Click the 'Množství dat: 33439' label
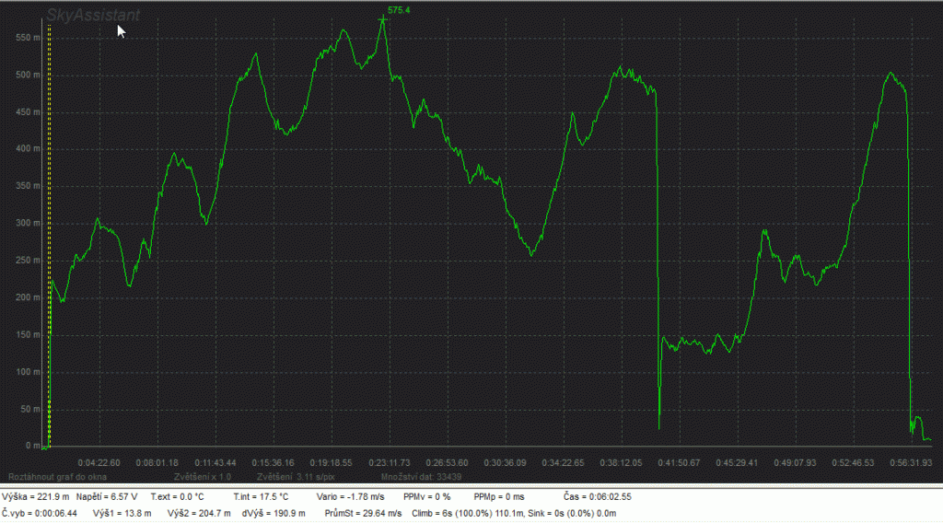The height and width of the screenshot is (523, 943). [x=420, y=477]
